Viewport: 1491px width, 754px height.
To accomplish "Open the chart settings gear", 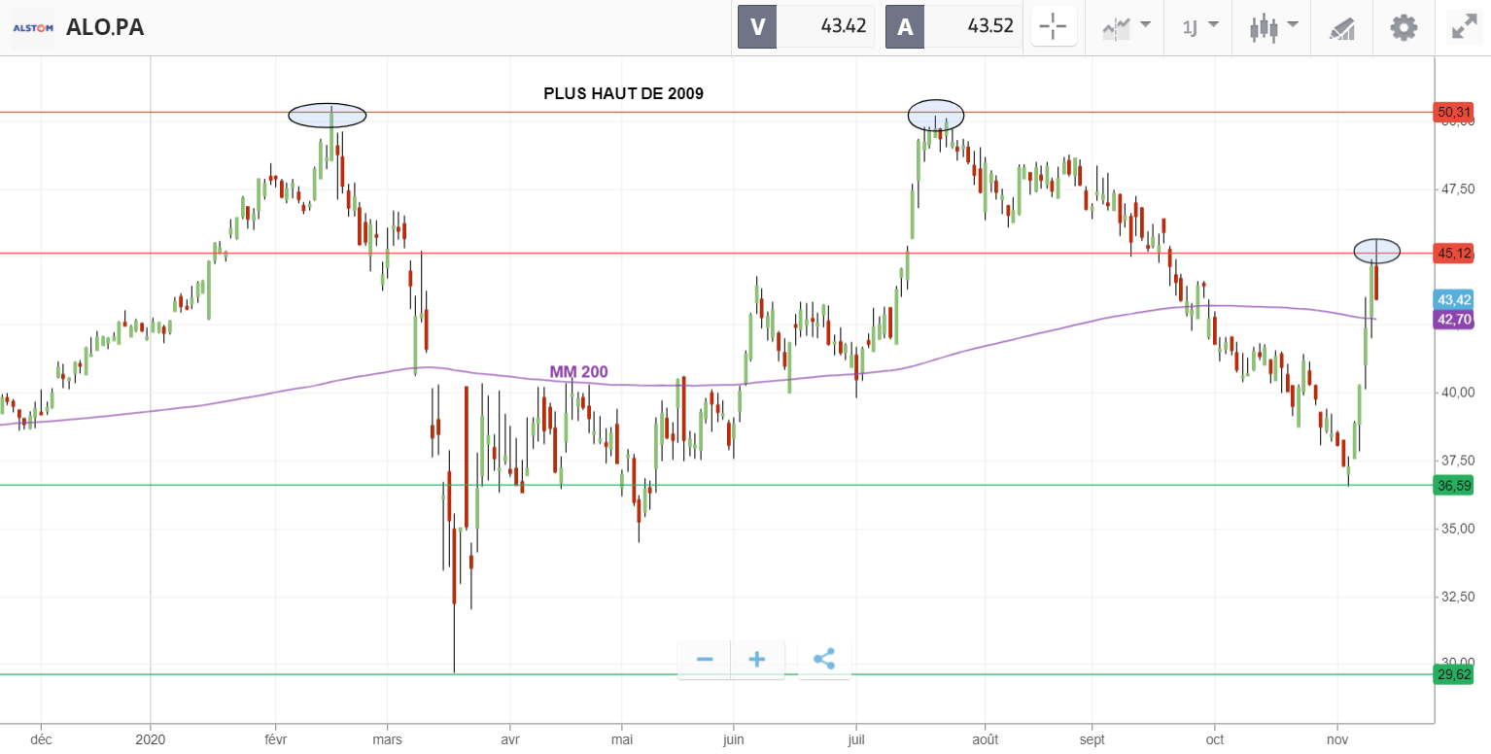I will click(1404, 27).
